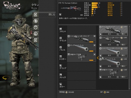This screenshot has width=131, height=98.
Task: Click durability bar of equipped 弾倉タイプ交換
Action: pyautogui.click(x=92, y=60)
